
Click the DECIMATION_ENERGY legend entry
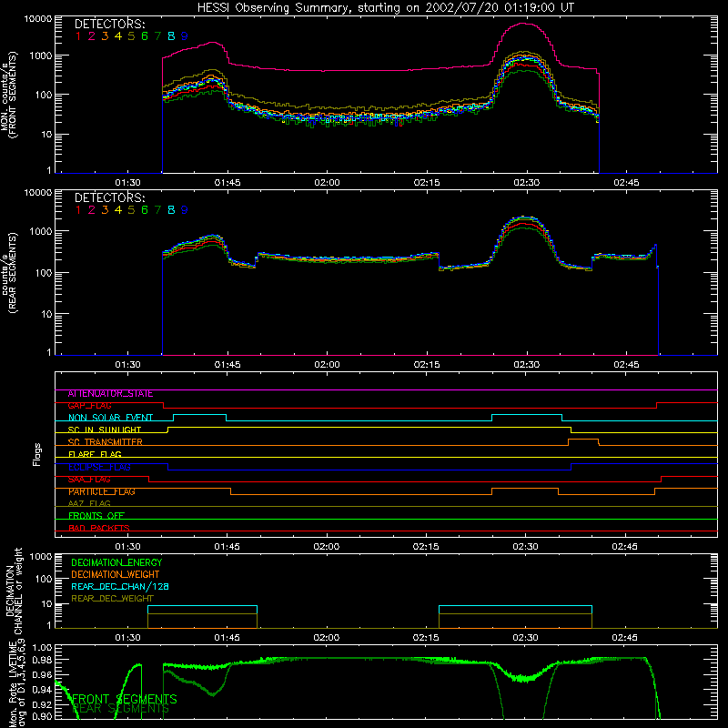coord(116,562)
